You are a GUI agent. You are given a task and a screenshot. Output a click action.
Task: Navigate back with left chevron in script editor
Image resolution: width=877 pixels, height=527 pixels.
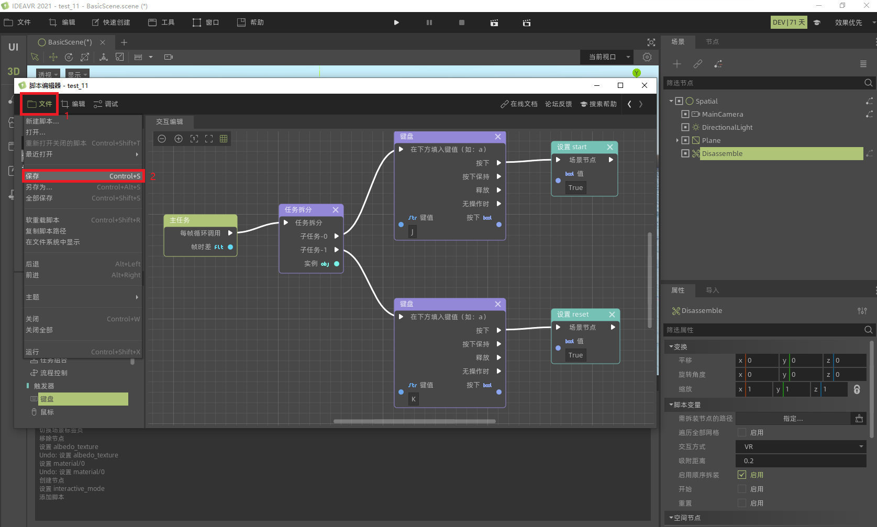[629, 104]
